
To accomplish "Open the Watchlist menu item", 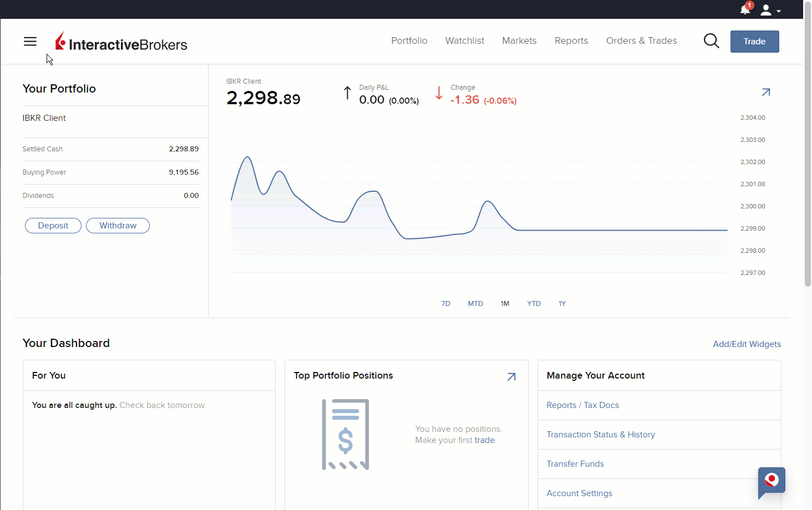I will (464, 41).
